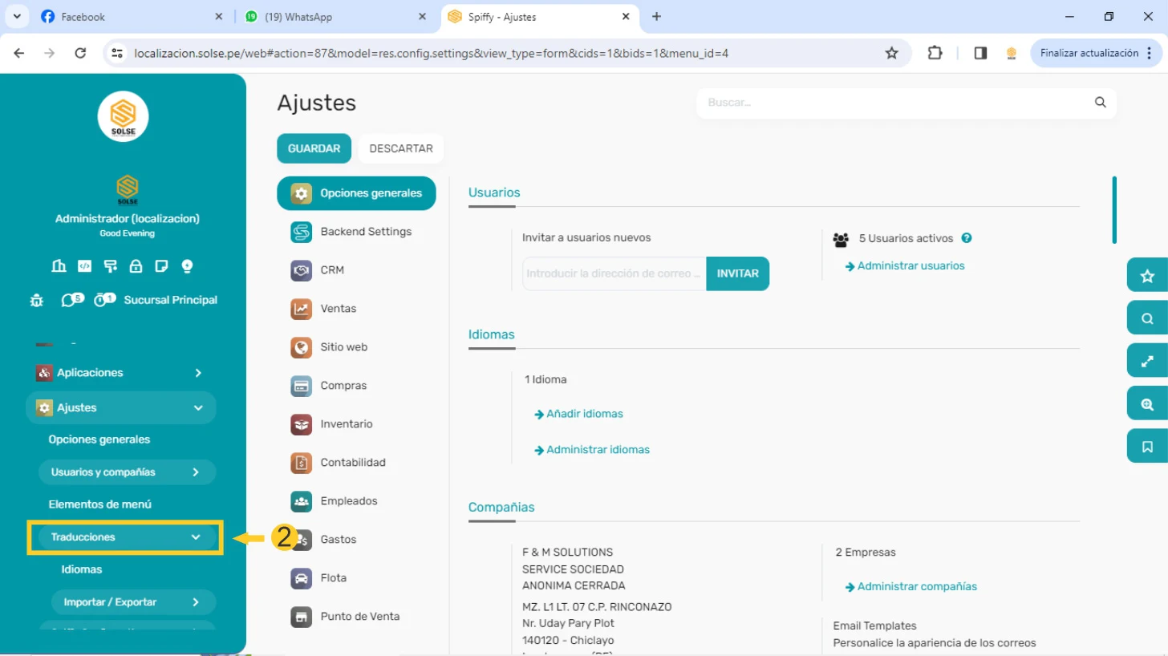Image resolution: width=1168 pixels, height=656 pixels.
Task: Click the bug debug icon in sidebar
Action: coord(36,301)
